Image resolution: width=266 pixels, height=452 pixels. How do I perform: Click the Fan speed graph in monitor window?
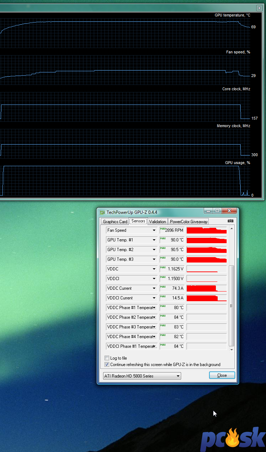click(x=125, y=69)
